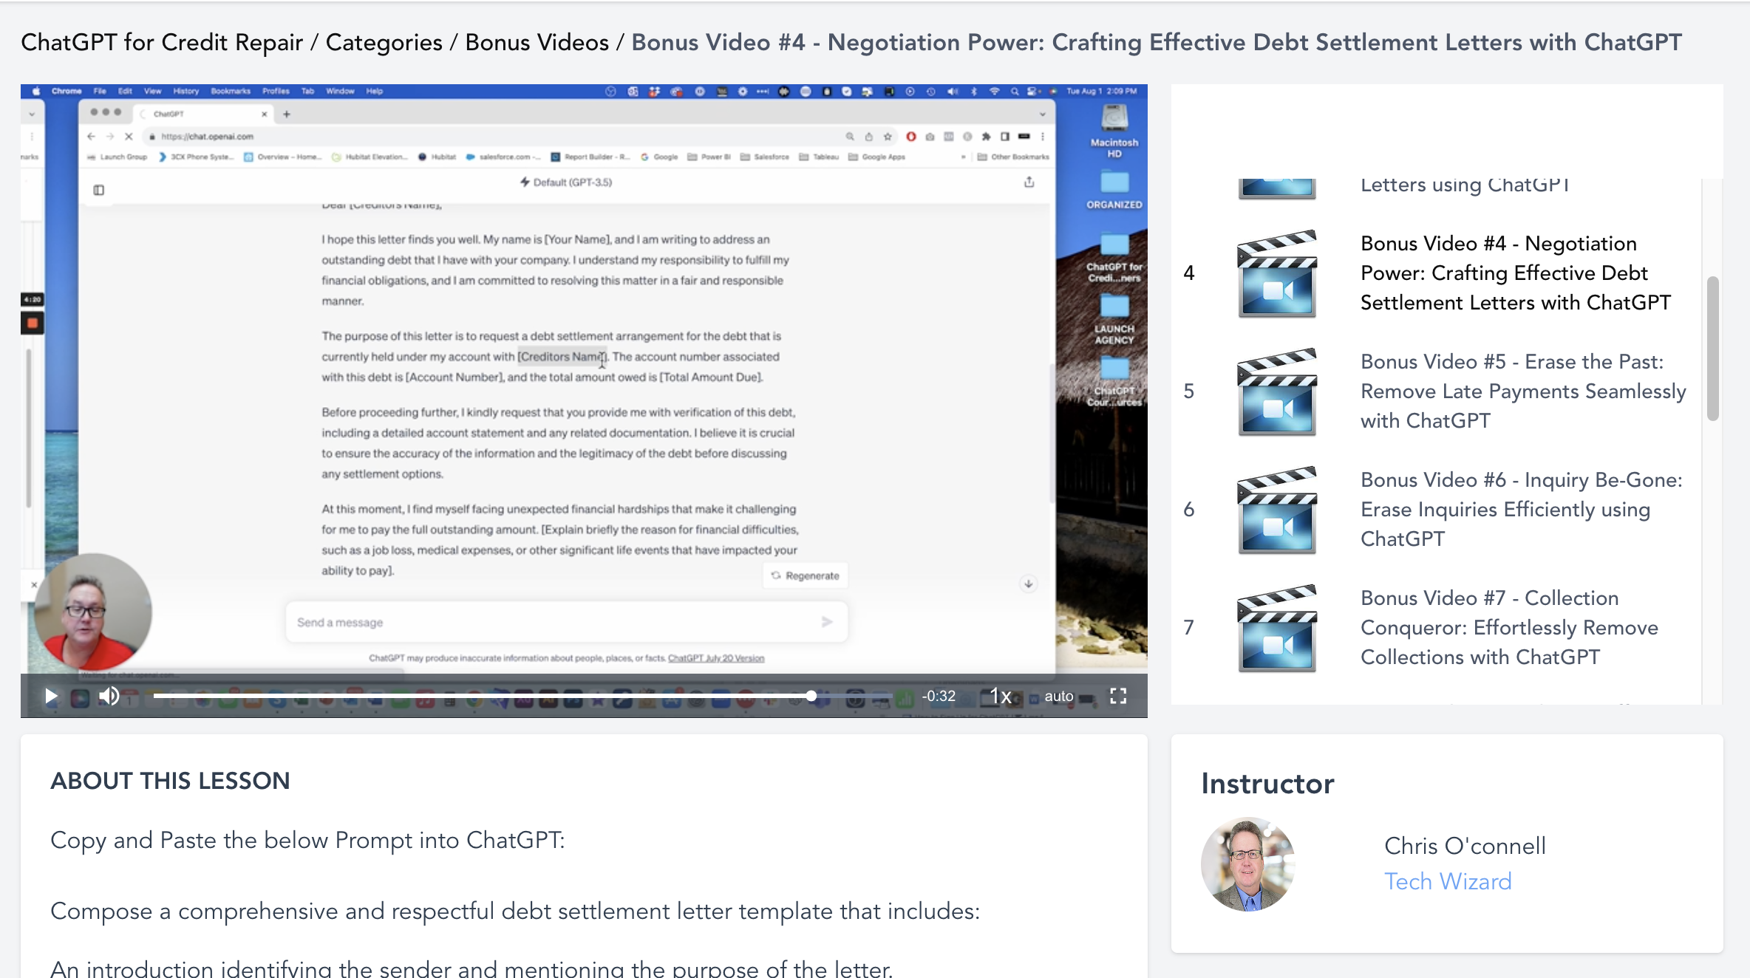Image resolution: width=1750 pixels, height=978 pixels.
Task: Click the Send a message field in the video
Action: (x=566, y=622)
